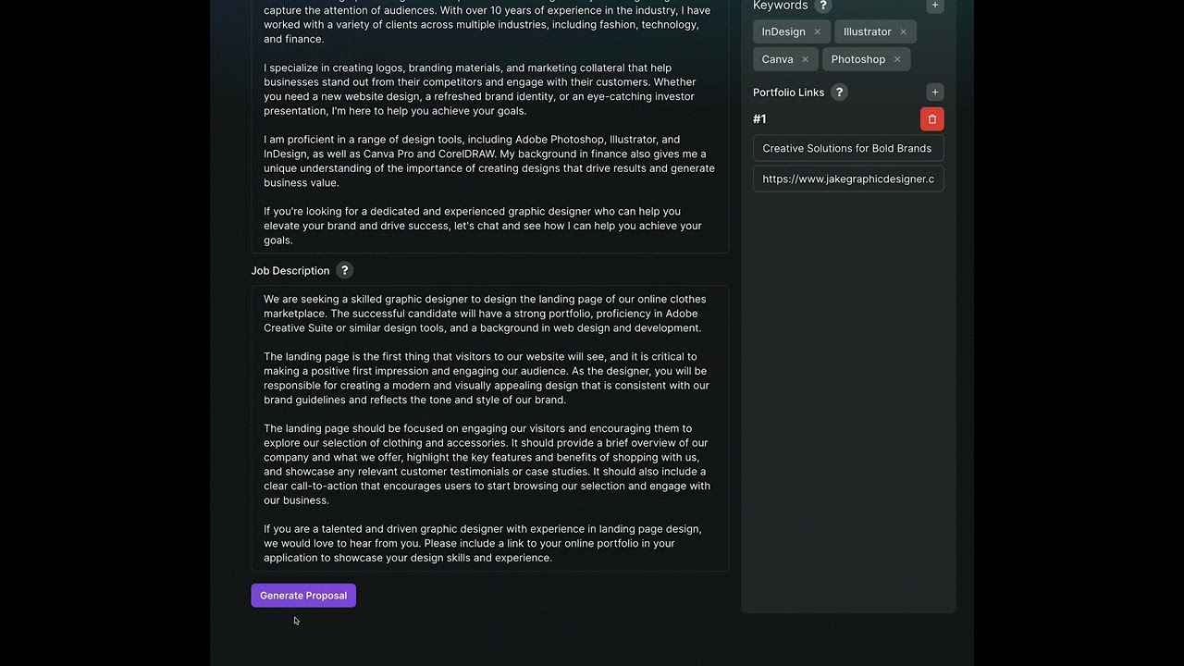Open the Job Description help tooltip icon
1184x666 pixels.
click(x=344, y=270)
